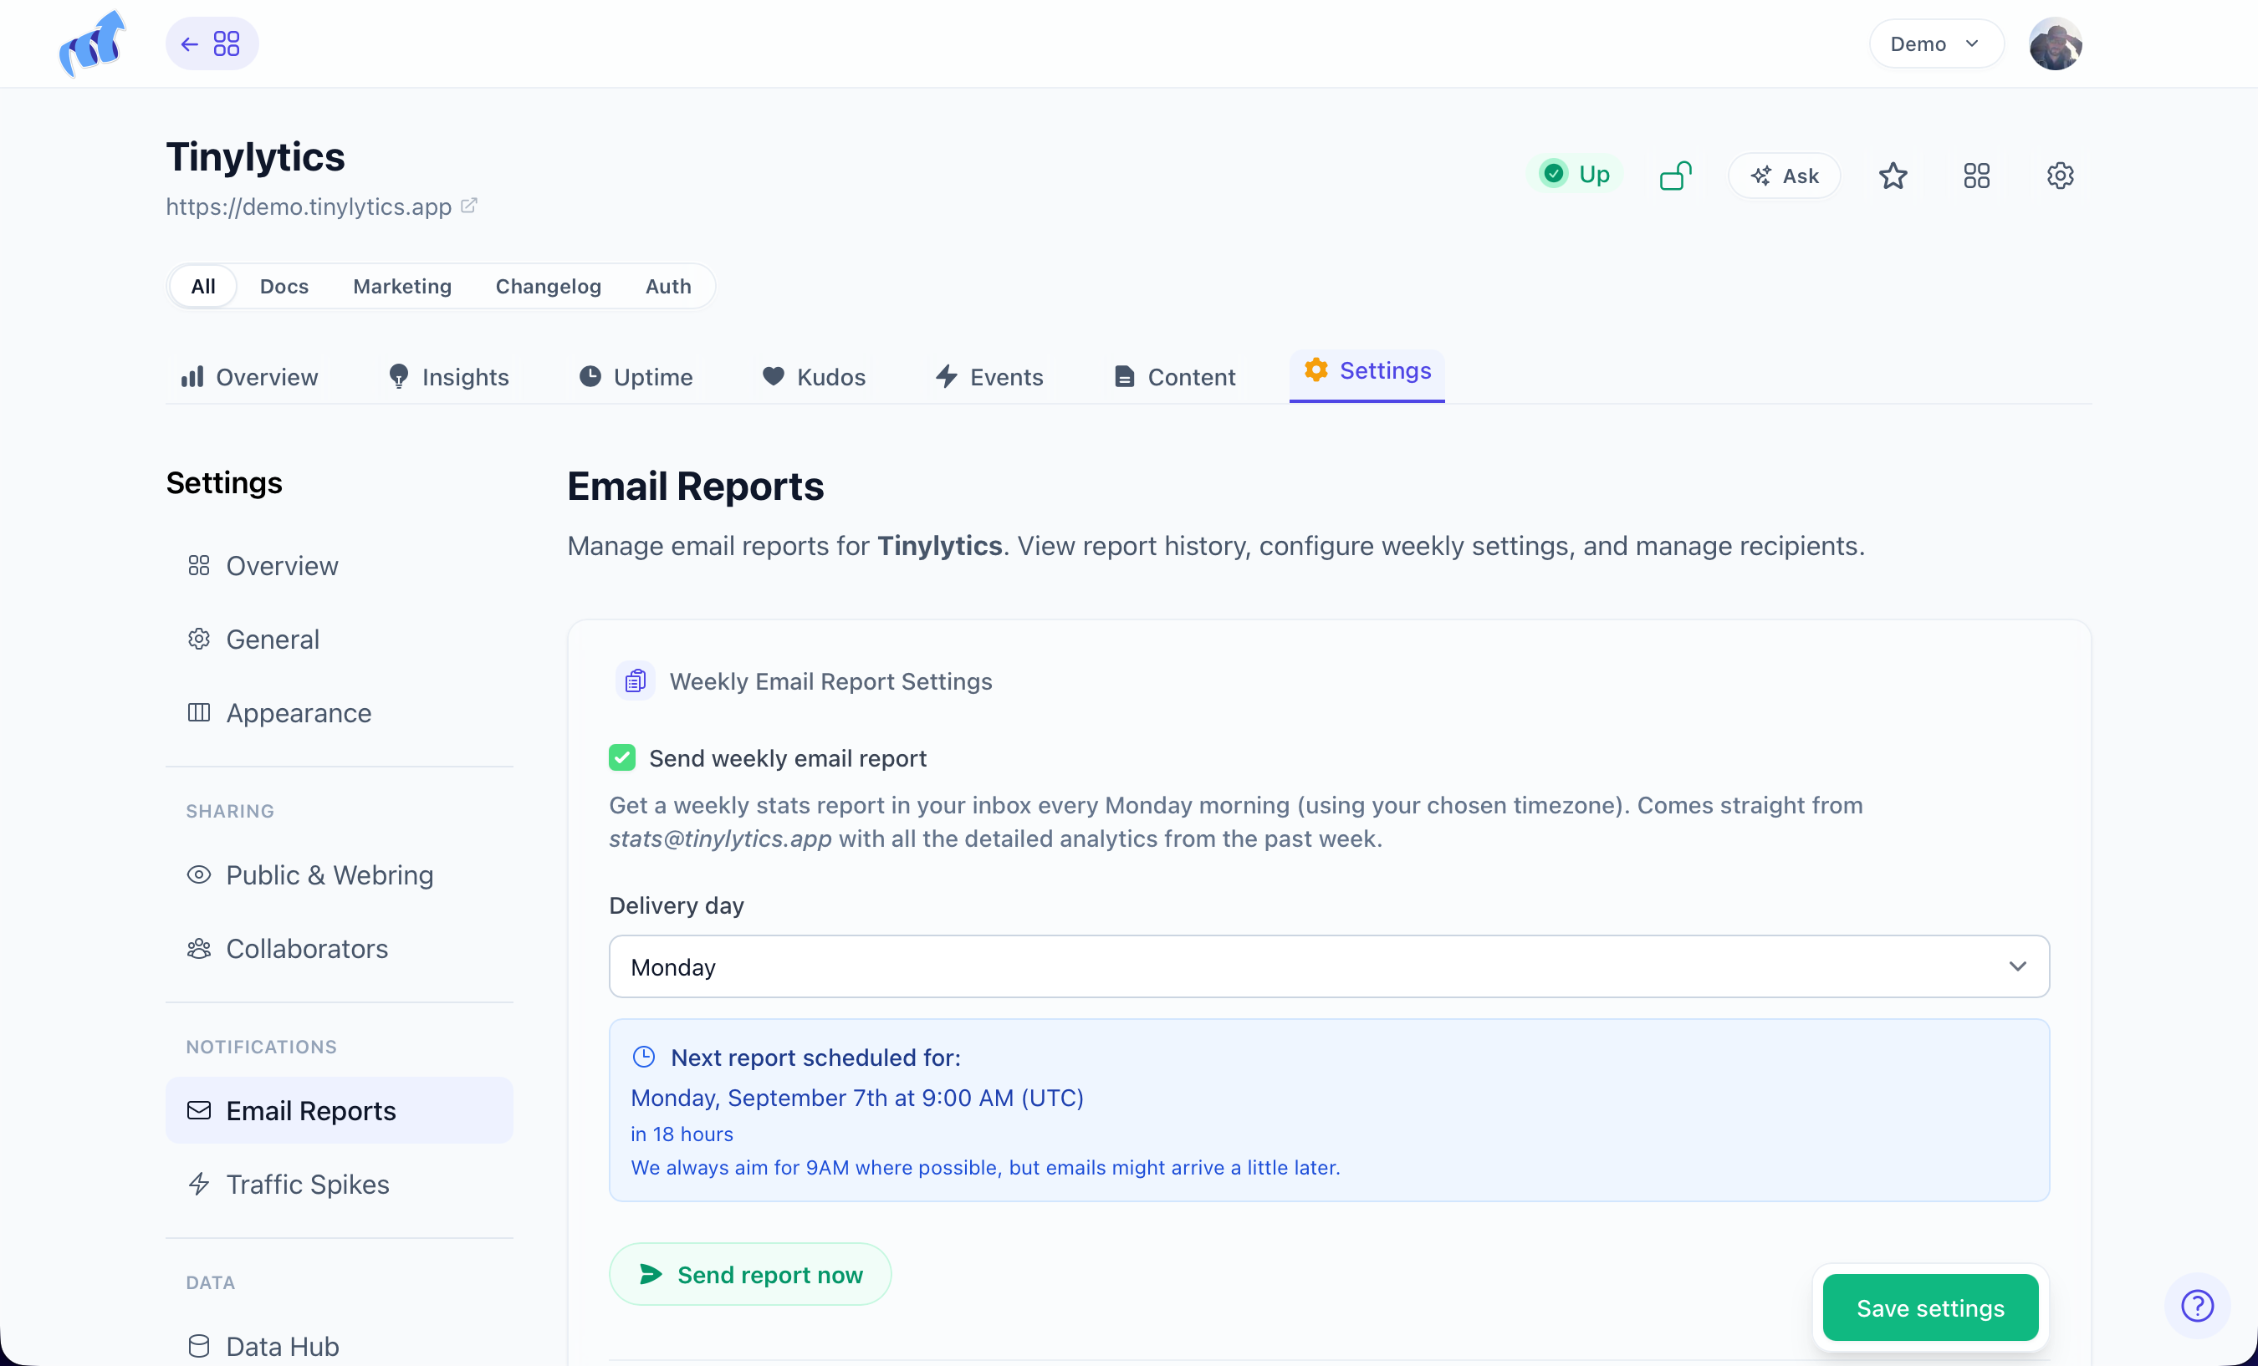Open Traffic Spikes settings
This screenshot has height=1366, width=2258.
pyautogui.click(x=339, y=1184)
